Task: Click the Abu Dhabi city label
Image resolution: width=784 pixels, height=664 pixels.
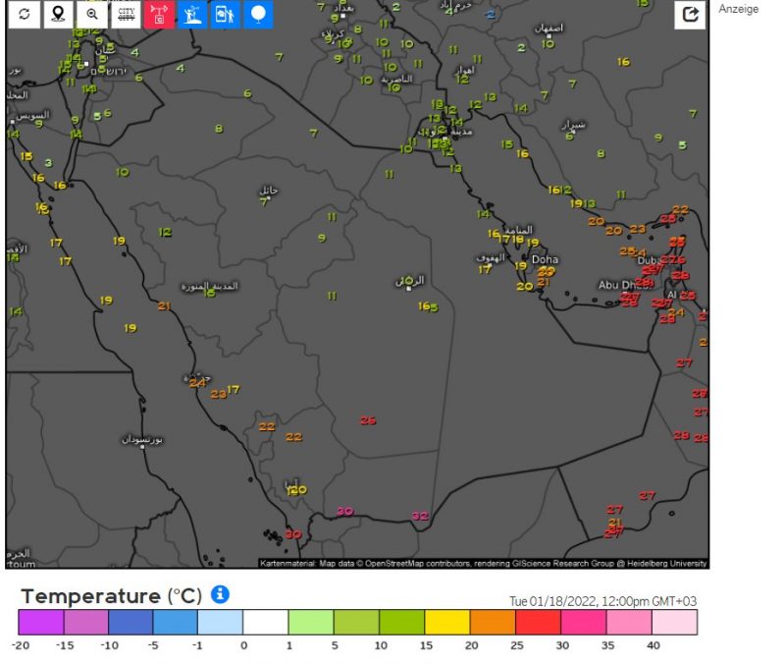Action: (x=624, y=285)
